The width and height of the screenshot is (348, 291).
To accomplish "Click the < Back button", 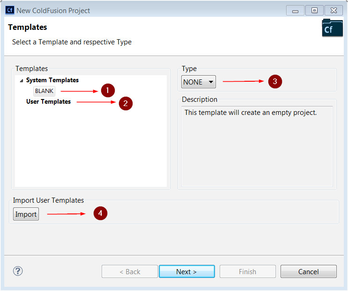I will click(130, 271).
